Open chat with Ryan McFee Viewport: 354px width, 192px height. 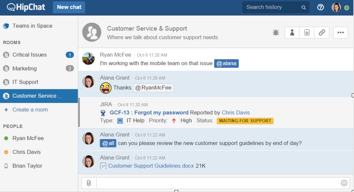pos(28,138)
